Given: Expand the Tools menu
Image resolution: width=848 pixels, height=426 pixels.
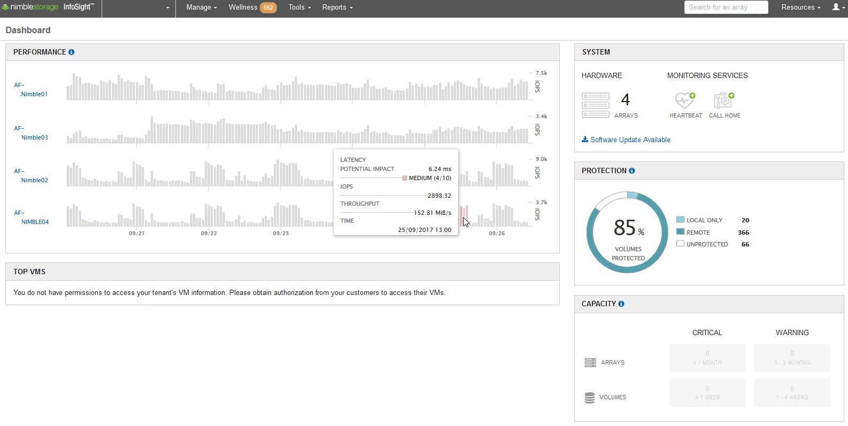Looking at the screenshot, I should coord(299,7).
